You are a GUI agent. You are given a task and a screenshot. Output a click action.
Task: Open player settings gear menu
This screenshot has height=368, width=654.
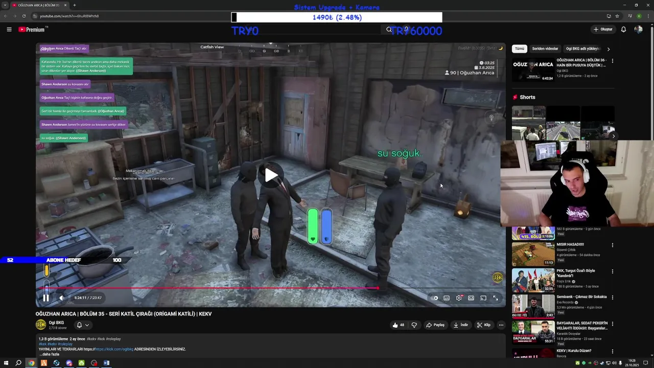click(x=459, y=298)
